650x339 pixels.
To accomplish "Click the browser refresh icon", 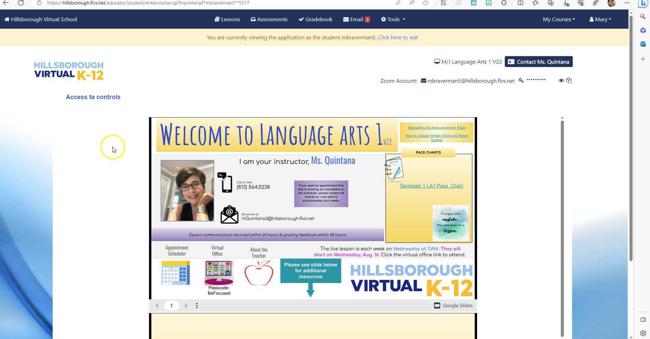I will click(x=21, y=3).
